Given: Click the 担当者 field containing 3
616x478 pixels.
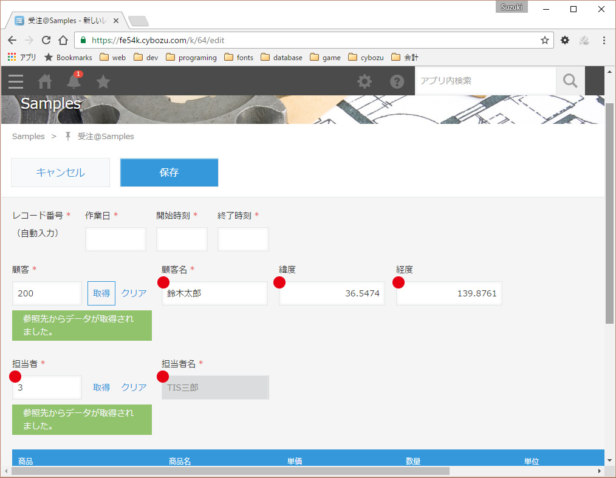Looking at the screenshot, I should pos(47,388).
